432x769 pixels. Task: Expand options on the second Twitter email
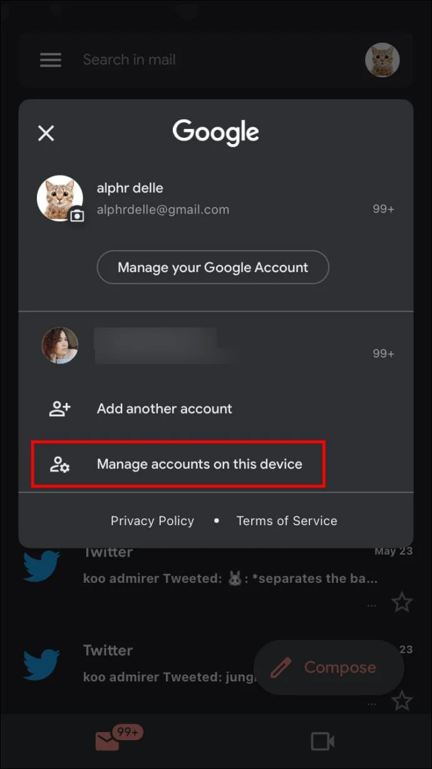click(371, 702)
